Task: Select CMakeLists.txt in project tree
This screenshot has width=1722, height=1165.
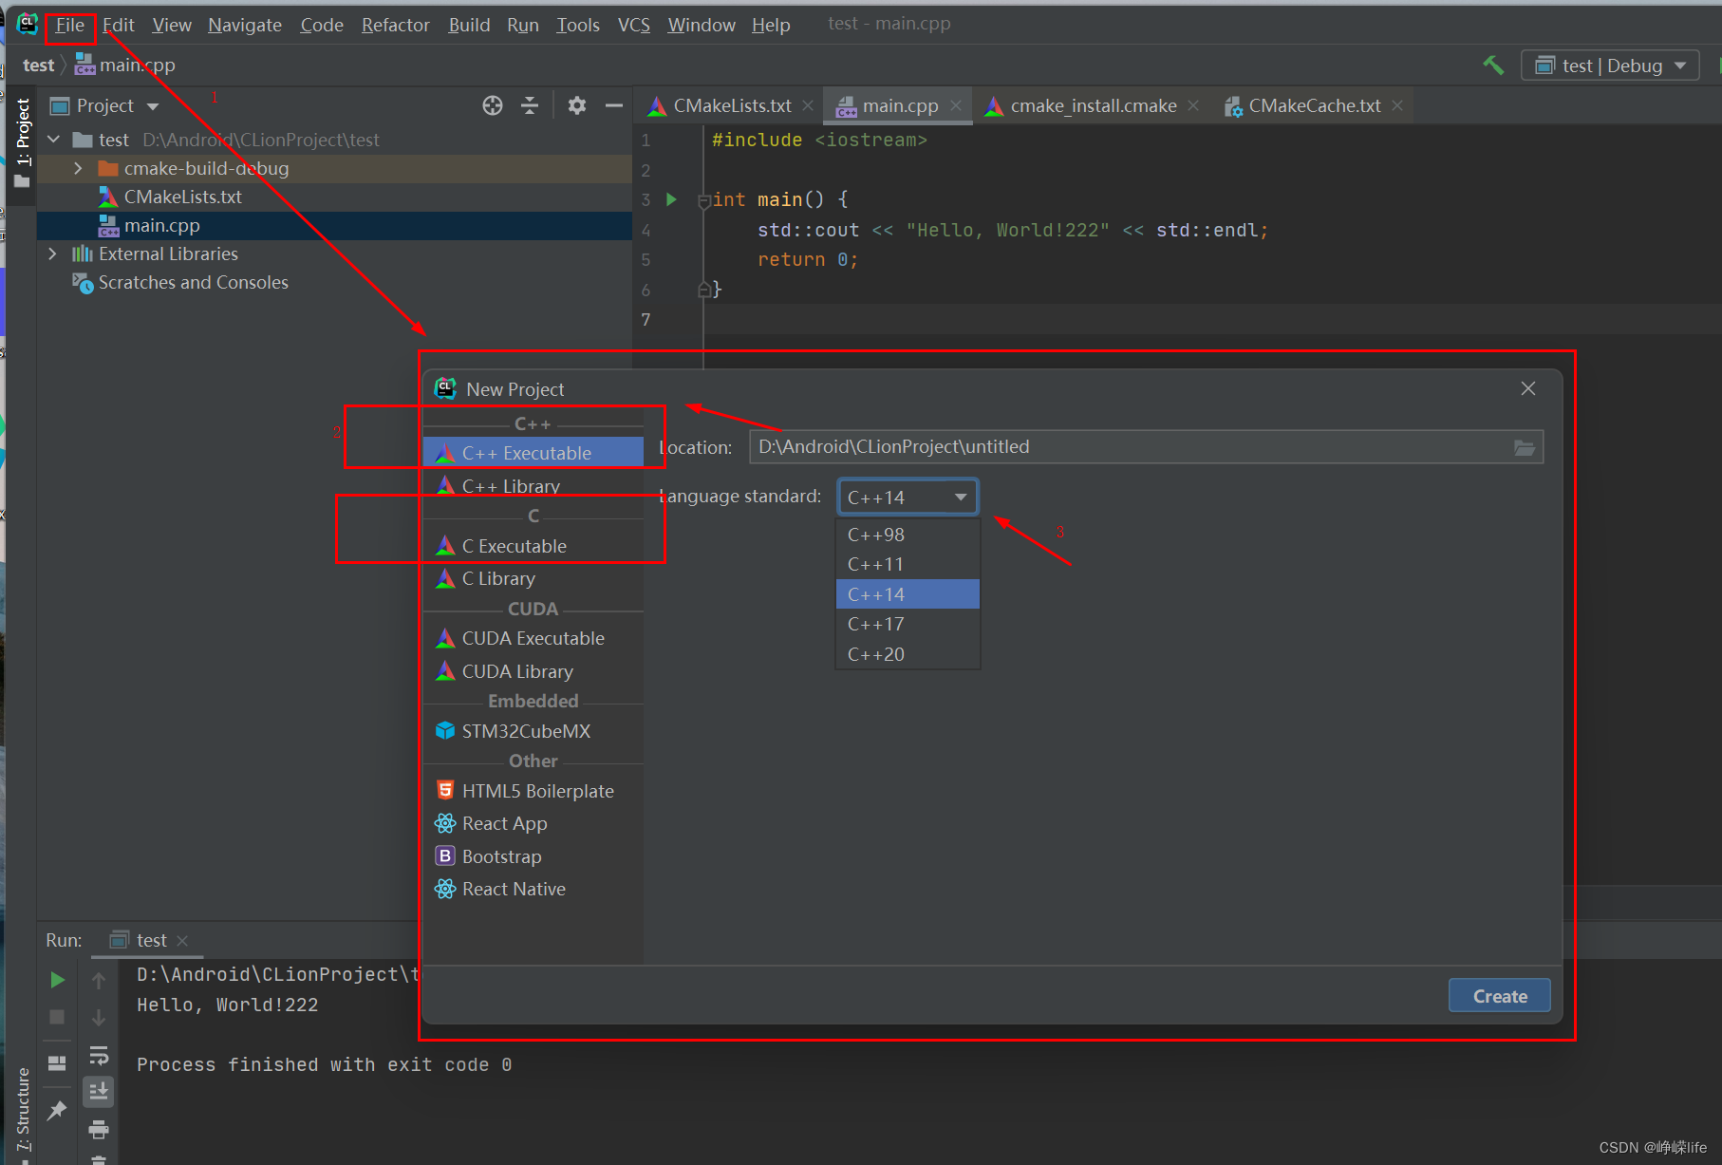Action: click(182, 197)
